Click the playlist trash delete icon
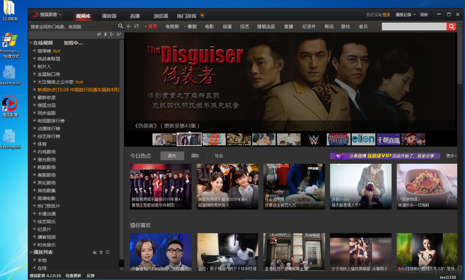 click(101, 252)
